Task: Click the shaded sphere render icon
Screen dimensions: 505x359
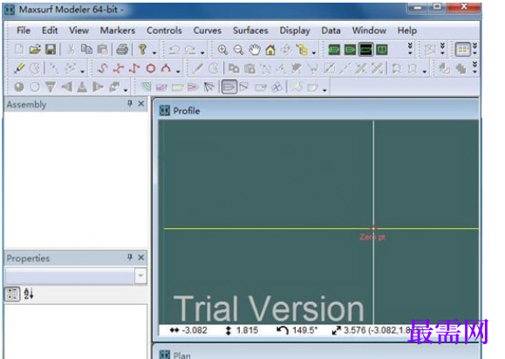Action: click(19, 86)
